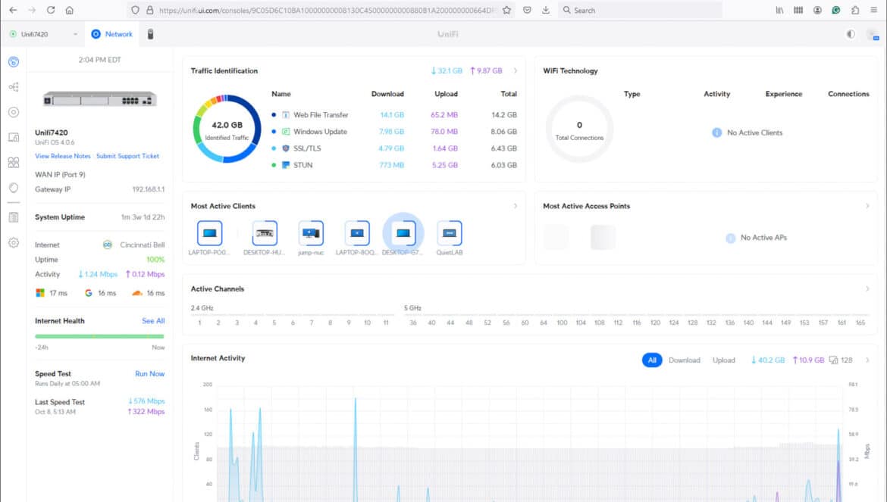
Task: Bookmark this page with the star icon
Action: (506, 10)
